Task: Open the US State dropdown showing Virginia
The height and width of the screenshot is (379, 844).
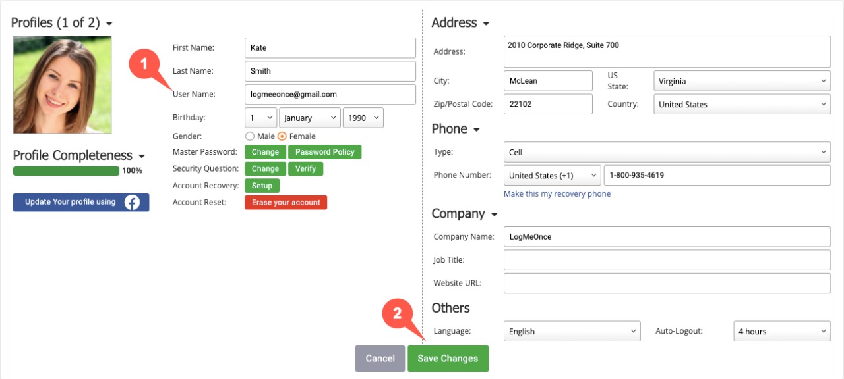Action: coord(742,82)
